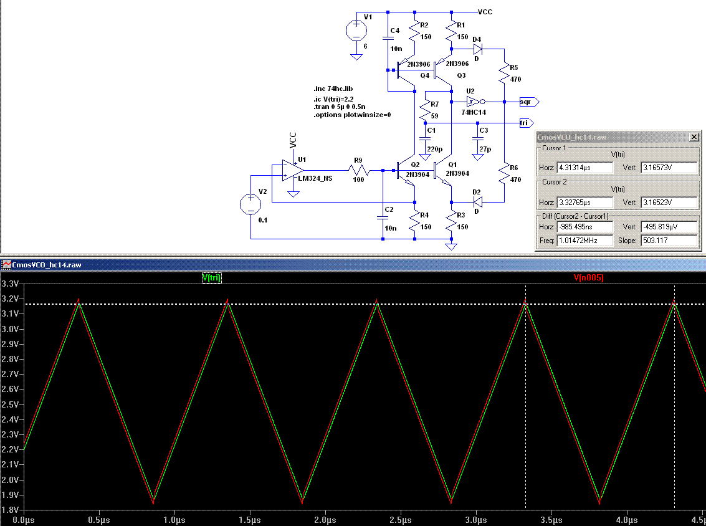Click Cursor 1 Horz value field

click(x=584, y=168)
